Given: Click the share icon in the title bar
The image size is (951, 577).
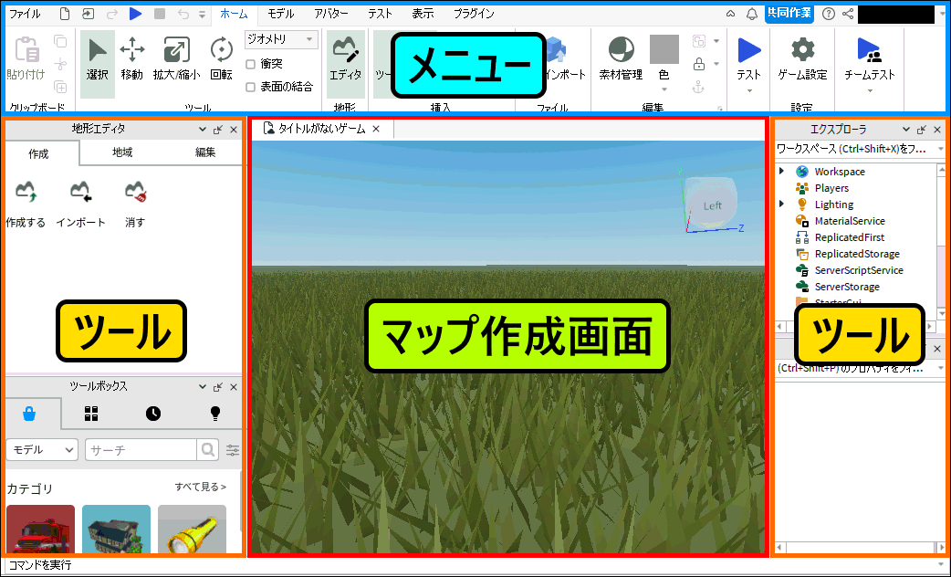Looking at the screenshot, I should point(848,14).
